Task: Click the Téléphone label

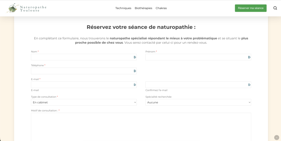Action: point(38,65)
